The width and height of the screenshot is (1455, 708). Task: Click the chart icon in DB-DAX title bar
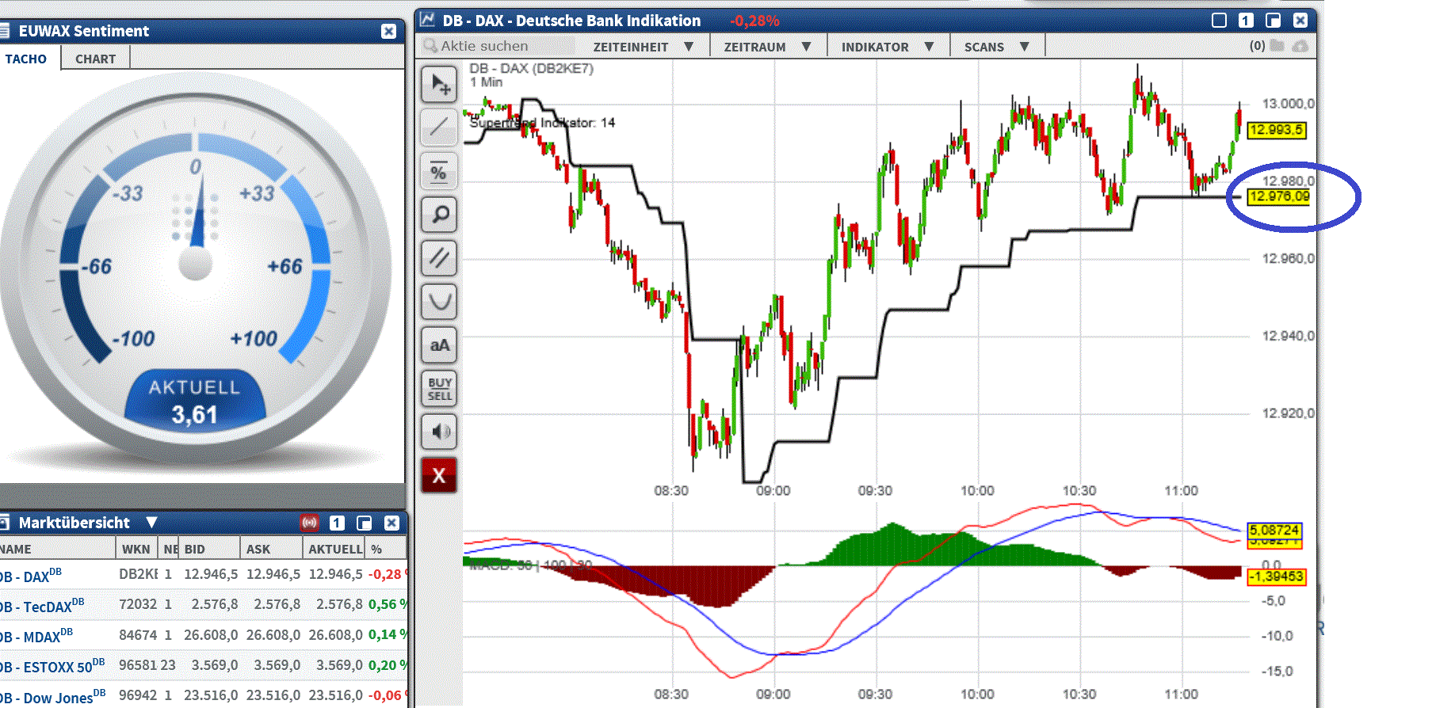428,20
